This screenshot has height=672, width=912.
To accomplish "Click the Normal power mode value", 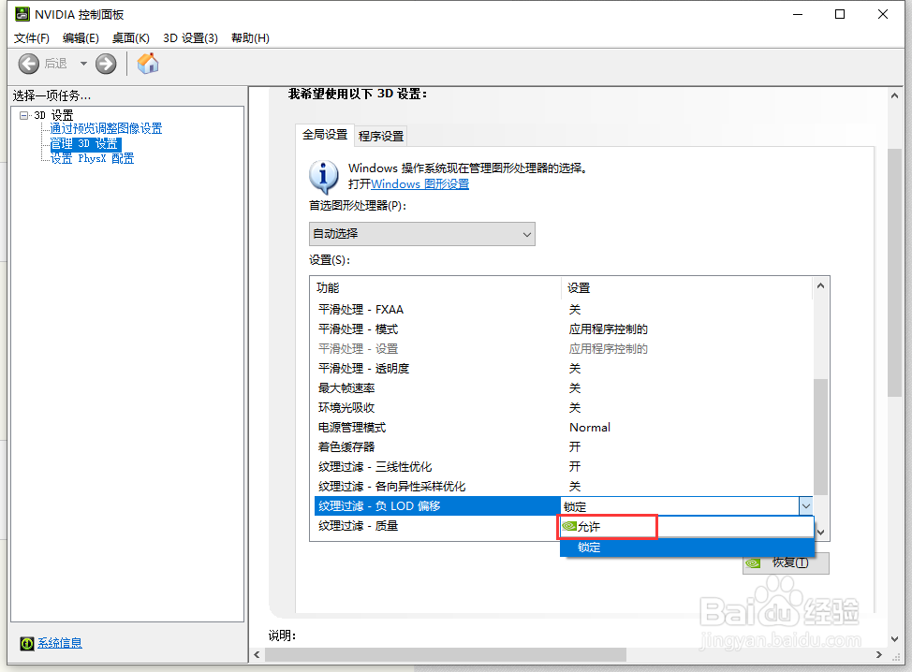I will [590, 428].
